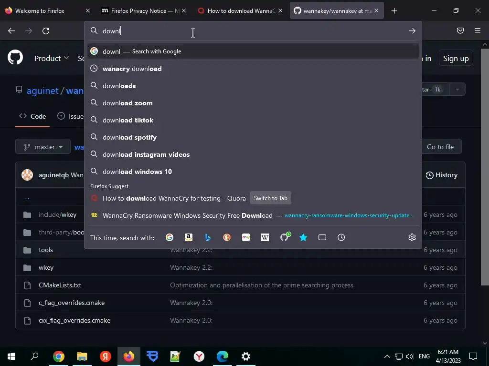Open c_flag_overrides.cmake file

pyautogui.click(x=72, y=303)
